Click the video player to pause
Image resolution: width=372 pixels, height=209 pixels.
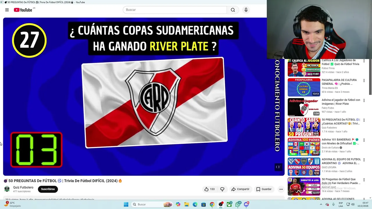click(x=144, y=97)
